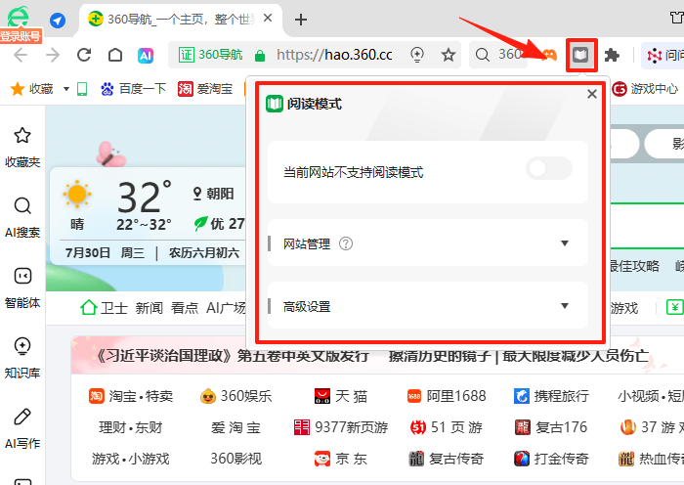Open 百度一下 bookmark
Screen dimensions: 684x485
[134, 89]
